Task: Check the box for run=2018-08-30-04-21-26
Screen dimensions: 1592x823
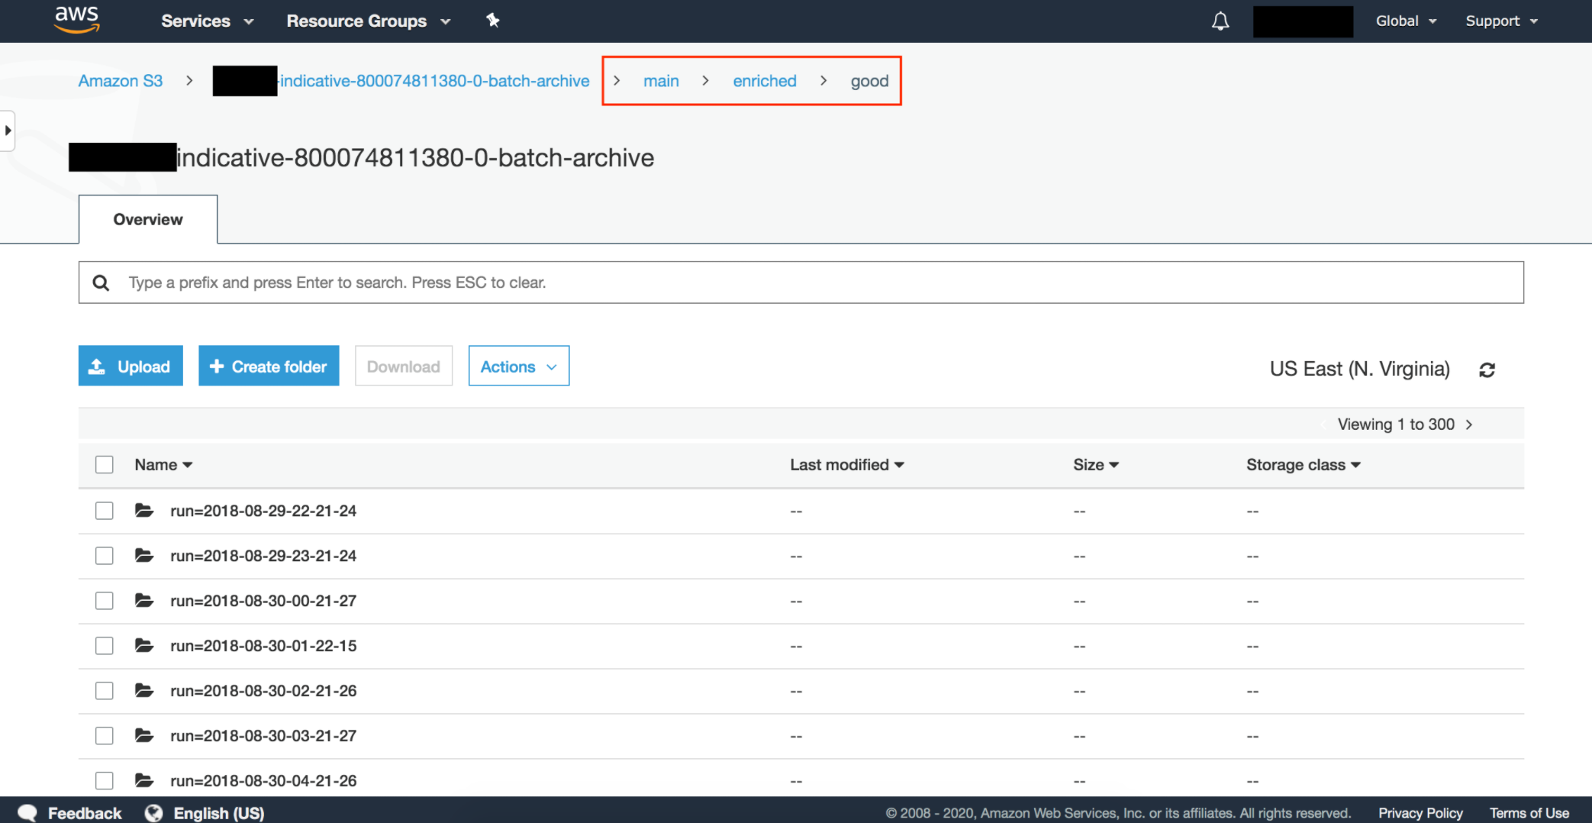Action: 105,780
